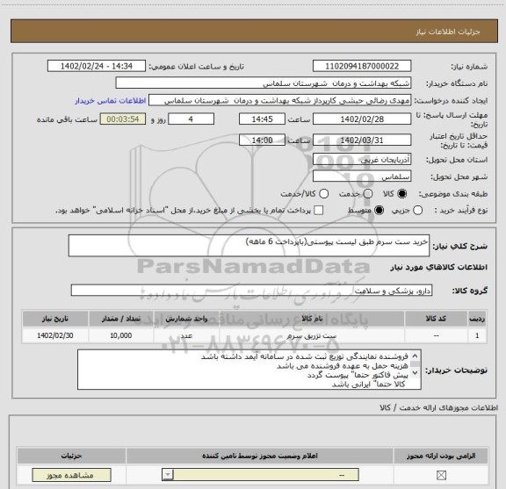Select the کالا/خدمت radio button
The width and height of the screenshot is (506, 489).
(x=323, y=194)
